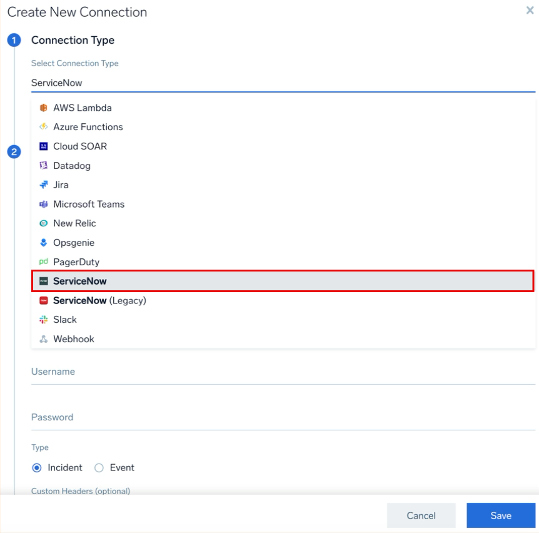Click the Webhook icon

pyautogui.click(x=43, y=339)
